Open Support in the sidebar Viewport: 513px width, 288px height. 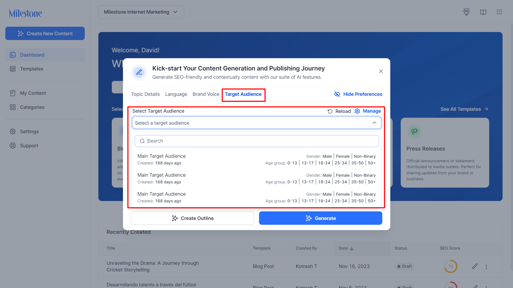coord(45,146)
